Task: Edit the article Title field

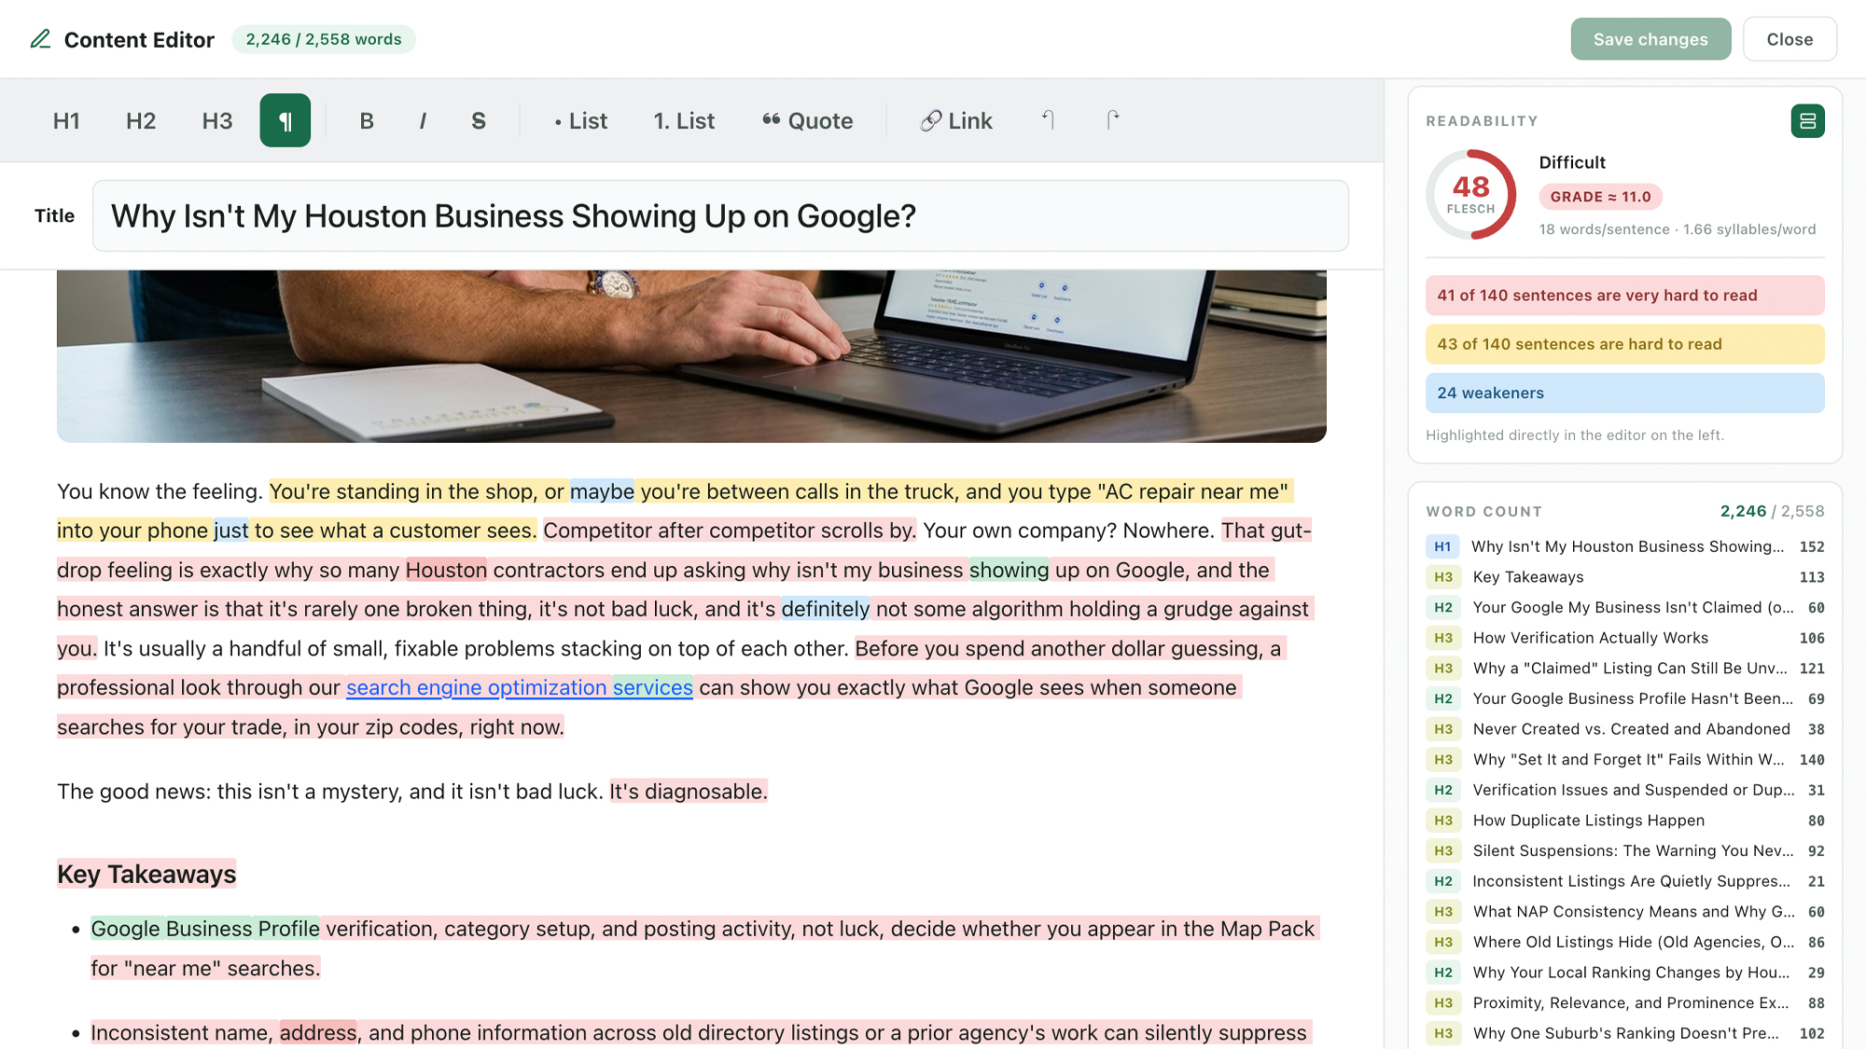Action: point(720,216)
